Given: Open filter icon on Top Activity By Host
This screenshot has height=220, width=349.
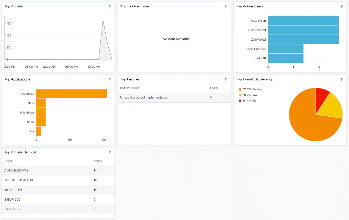Looking at the screenshot, I should click(x=110, y=153).
